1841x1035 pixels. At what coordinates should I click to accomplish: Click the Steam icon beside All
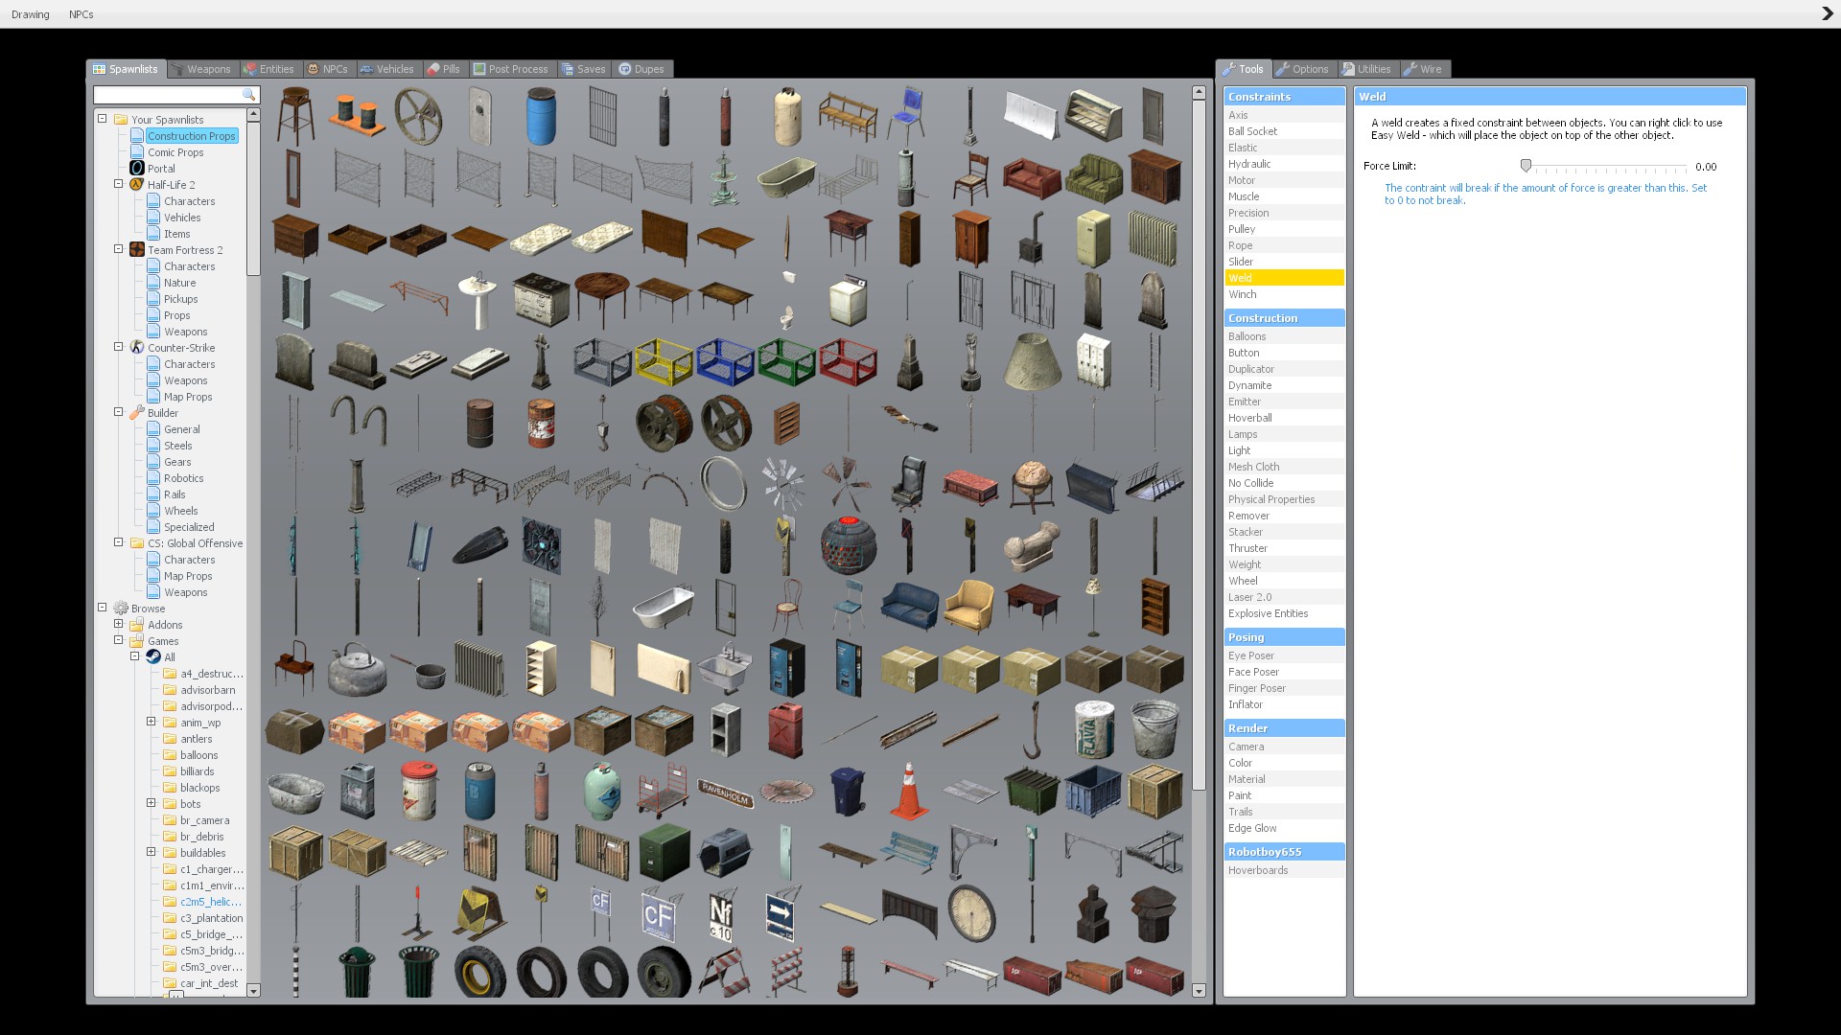pyautogui.click(x=153, y=656)
